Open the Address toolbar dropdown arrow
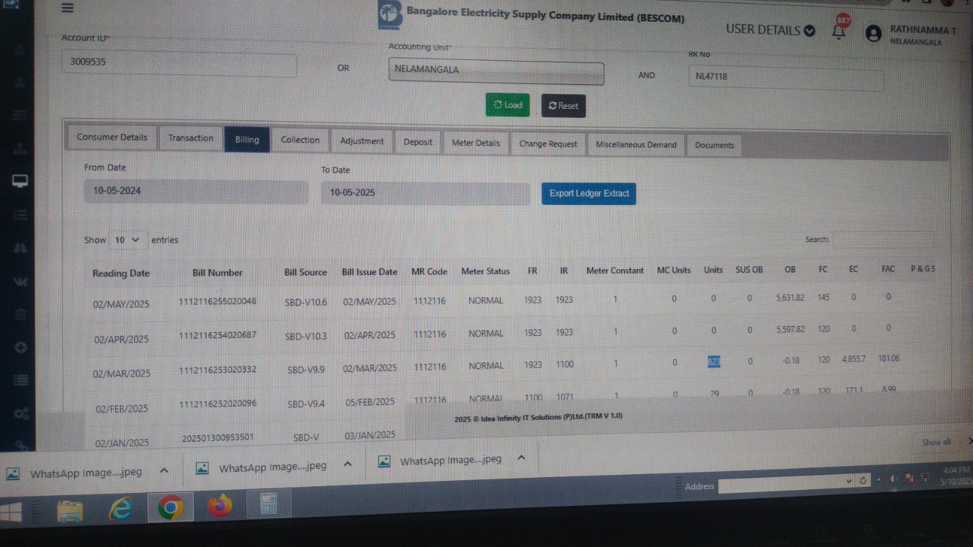The width and height of the screenshot is (973, 547). coord(849,481)
